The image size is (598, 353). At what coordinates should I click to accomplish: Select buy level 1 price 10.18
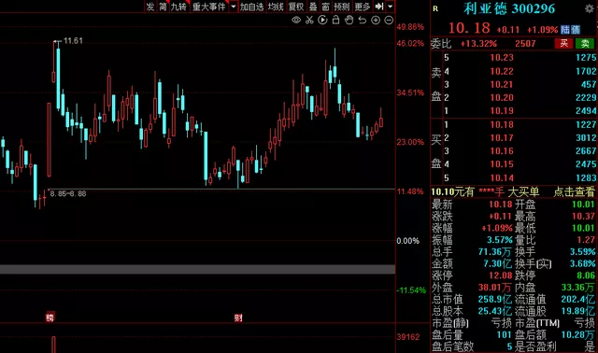click(x=502, y=124)
